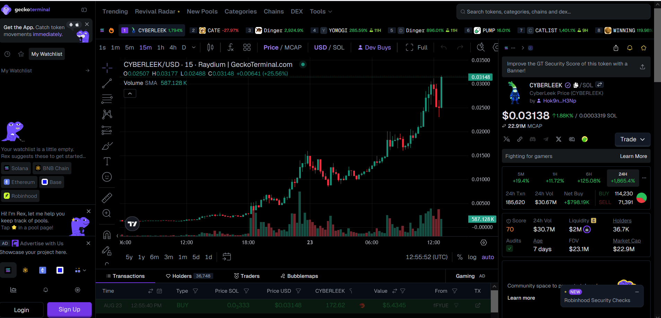Screen dimensions: 661x318
Task: Add BNB Chain suggestion to watchlist
Action: [52, 168]
